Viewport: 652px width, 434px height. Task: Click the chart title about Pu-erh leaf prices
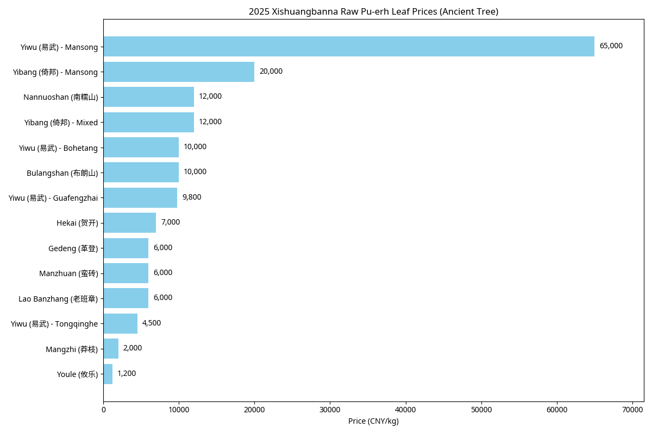tap(373, 11)
